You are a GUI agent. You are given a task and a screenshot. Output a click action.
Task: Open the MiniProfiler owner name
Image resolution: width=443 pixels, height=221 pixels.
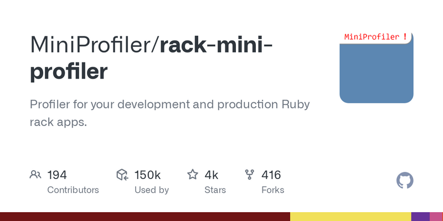point(93,44)
